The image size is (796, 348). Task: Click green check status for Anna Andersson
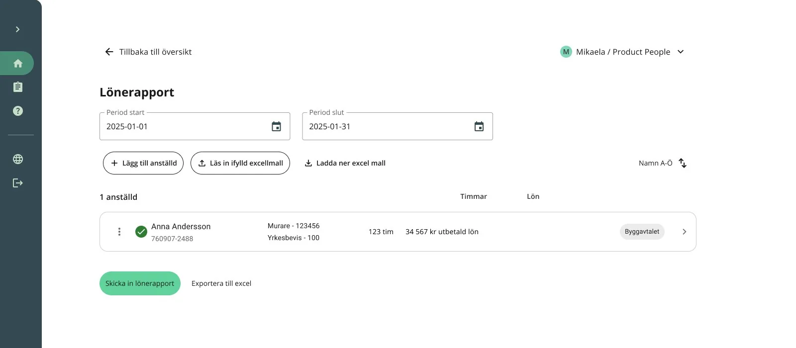pyautogui.click(x=141, y=232)
